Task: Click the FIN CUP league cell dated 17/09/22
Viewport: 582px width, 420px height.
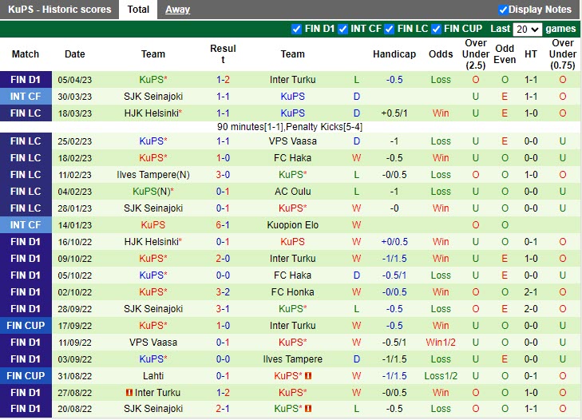Action: (x=26, y=326)
